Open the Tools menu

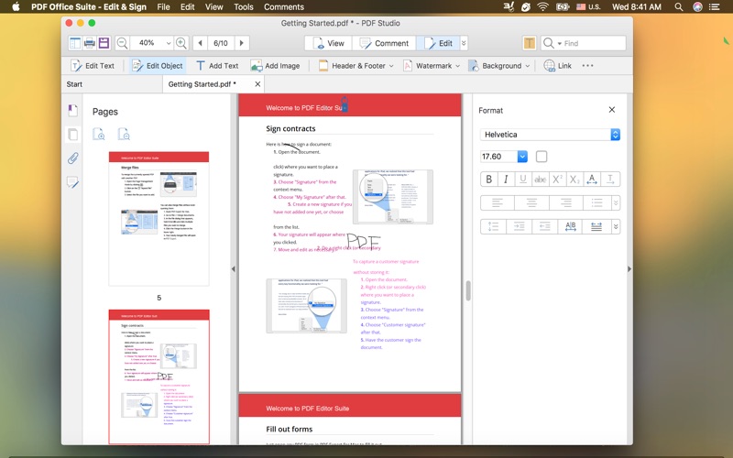tap(243, 7)
